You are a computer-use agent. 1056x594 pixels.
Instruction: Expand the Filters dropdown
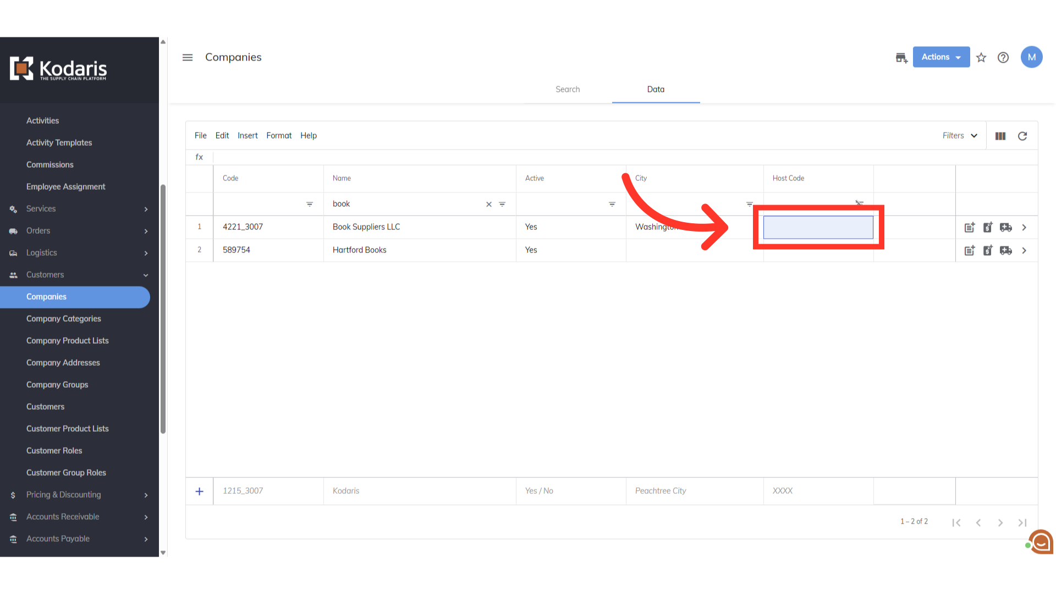pos(960,136)
